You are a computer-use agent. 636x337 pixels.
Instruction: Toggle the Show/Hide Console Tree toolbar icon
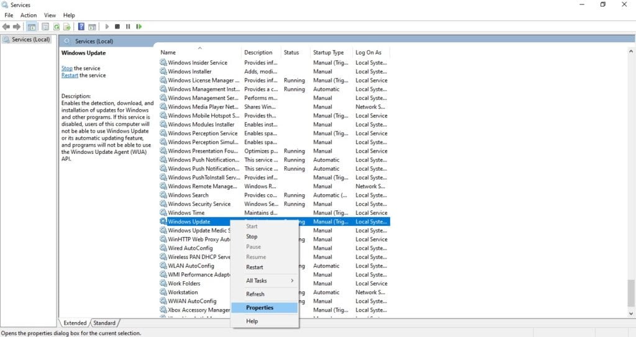coord(32,27)
